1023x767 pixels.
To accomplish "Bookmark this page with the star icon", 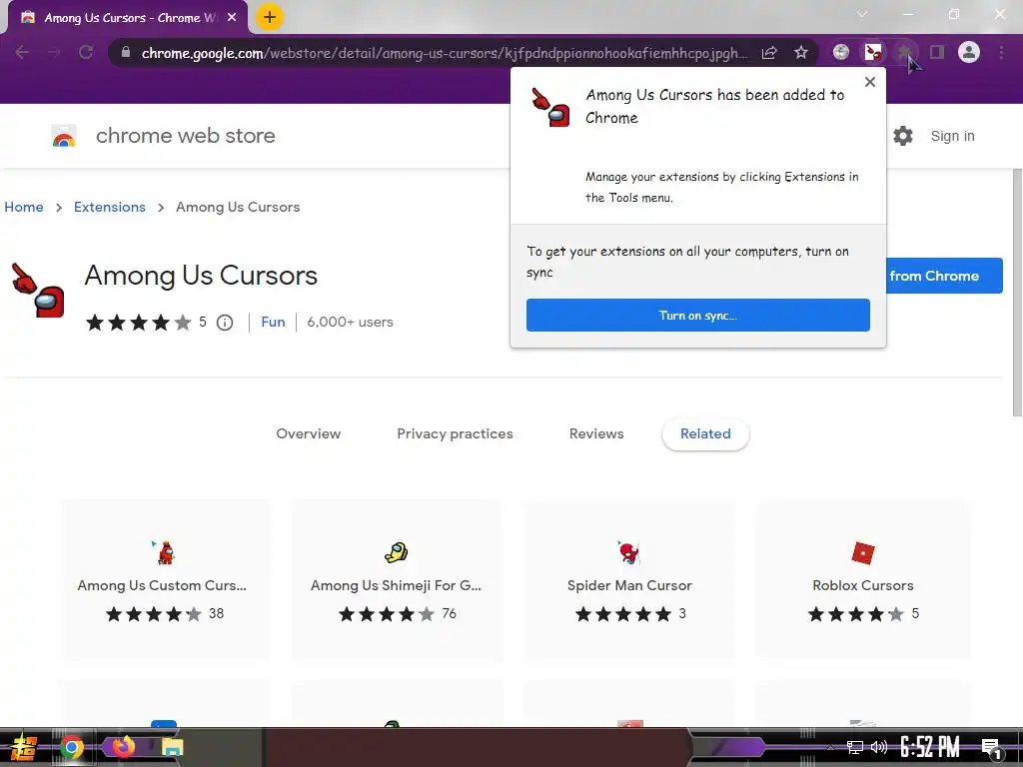I will (801, 52).
